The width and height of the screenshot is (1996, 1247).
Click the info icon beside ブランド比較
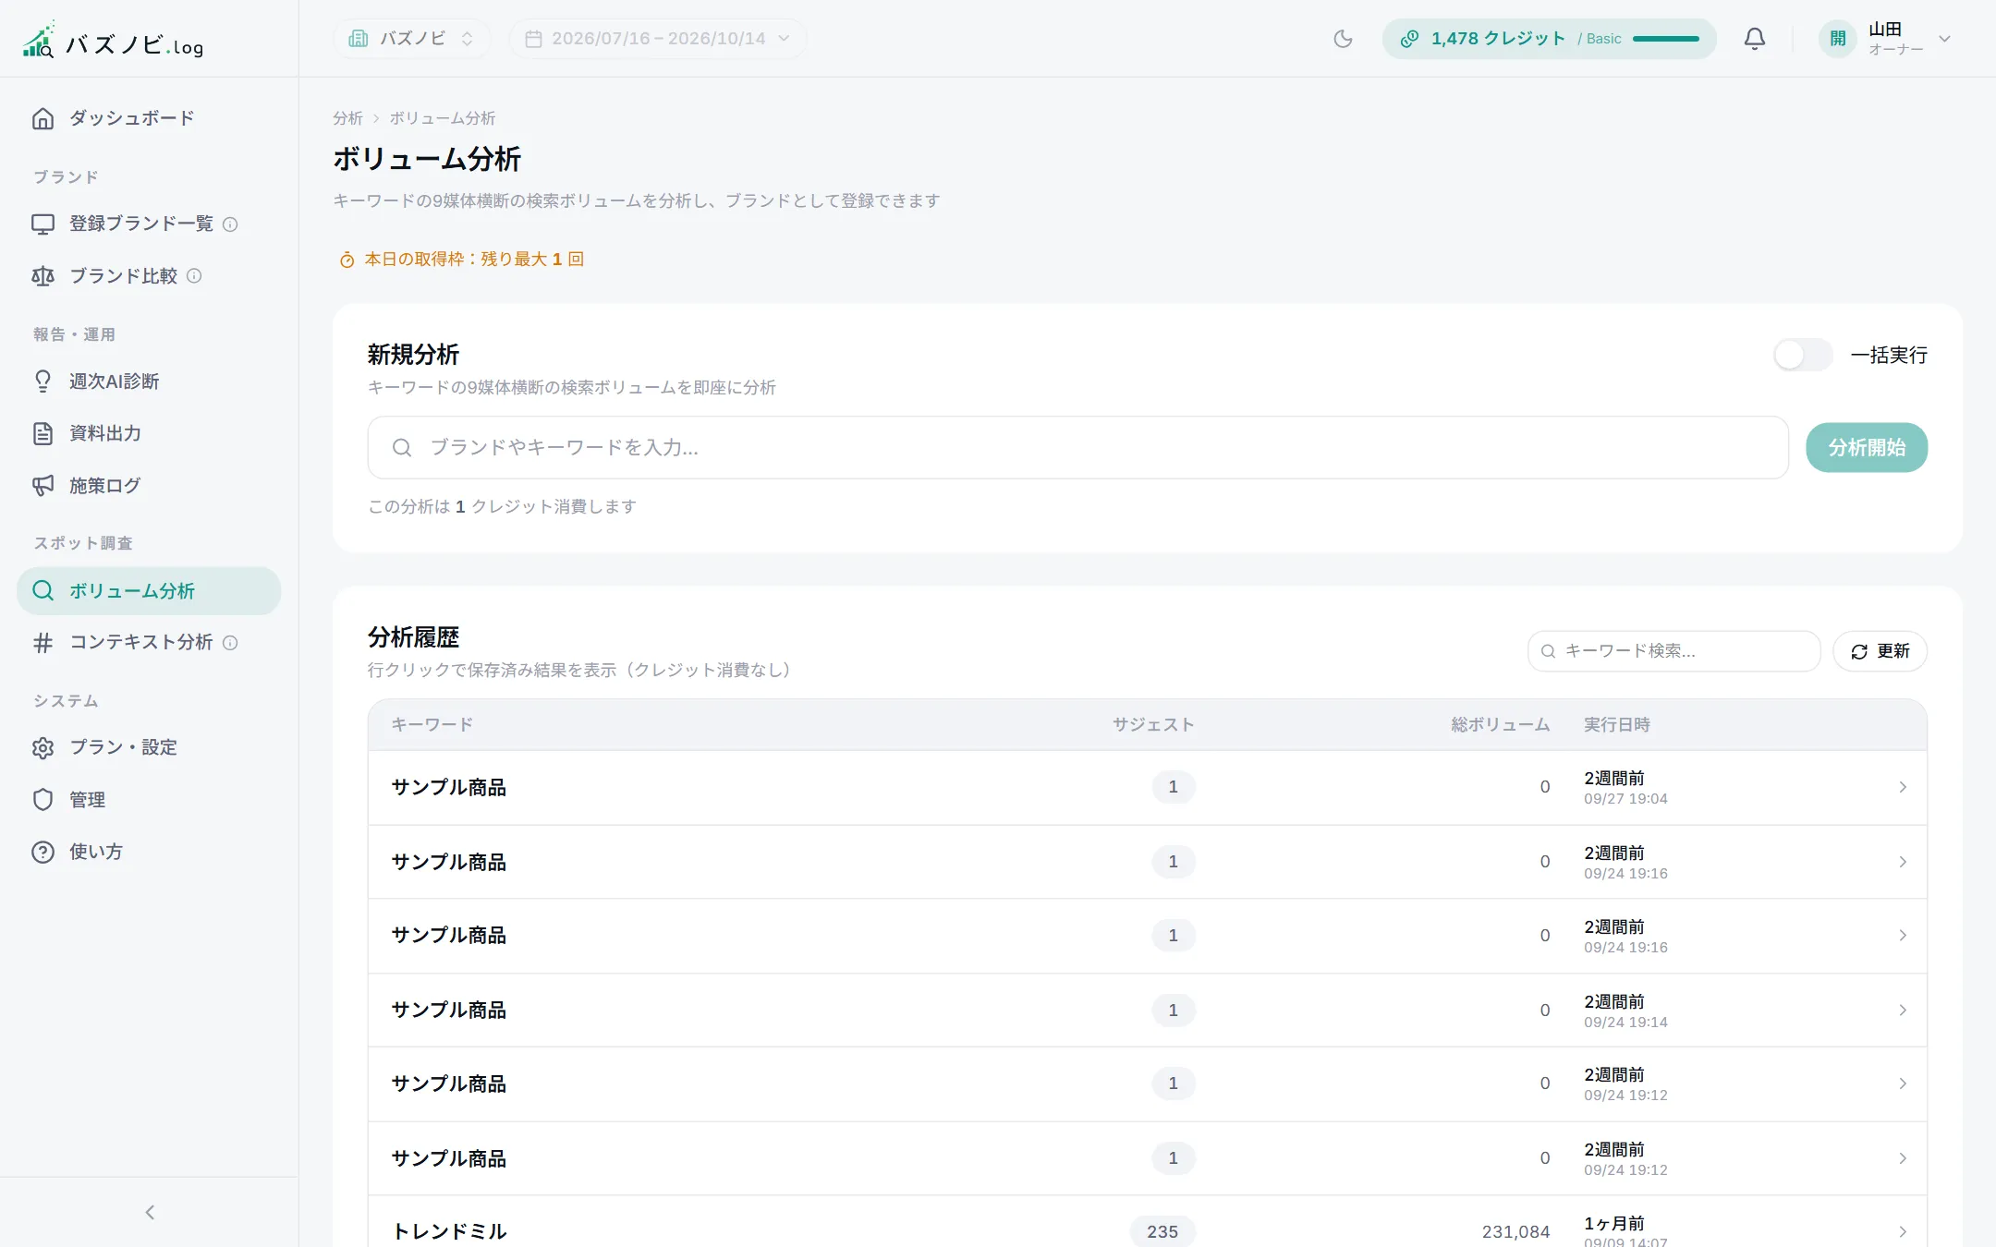point(194,276)
